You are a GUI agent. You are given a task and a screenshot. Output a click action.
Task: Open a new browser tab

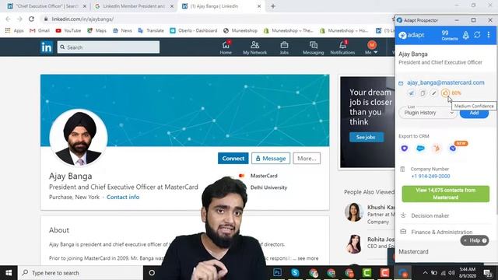(x=273, y=6)
